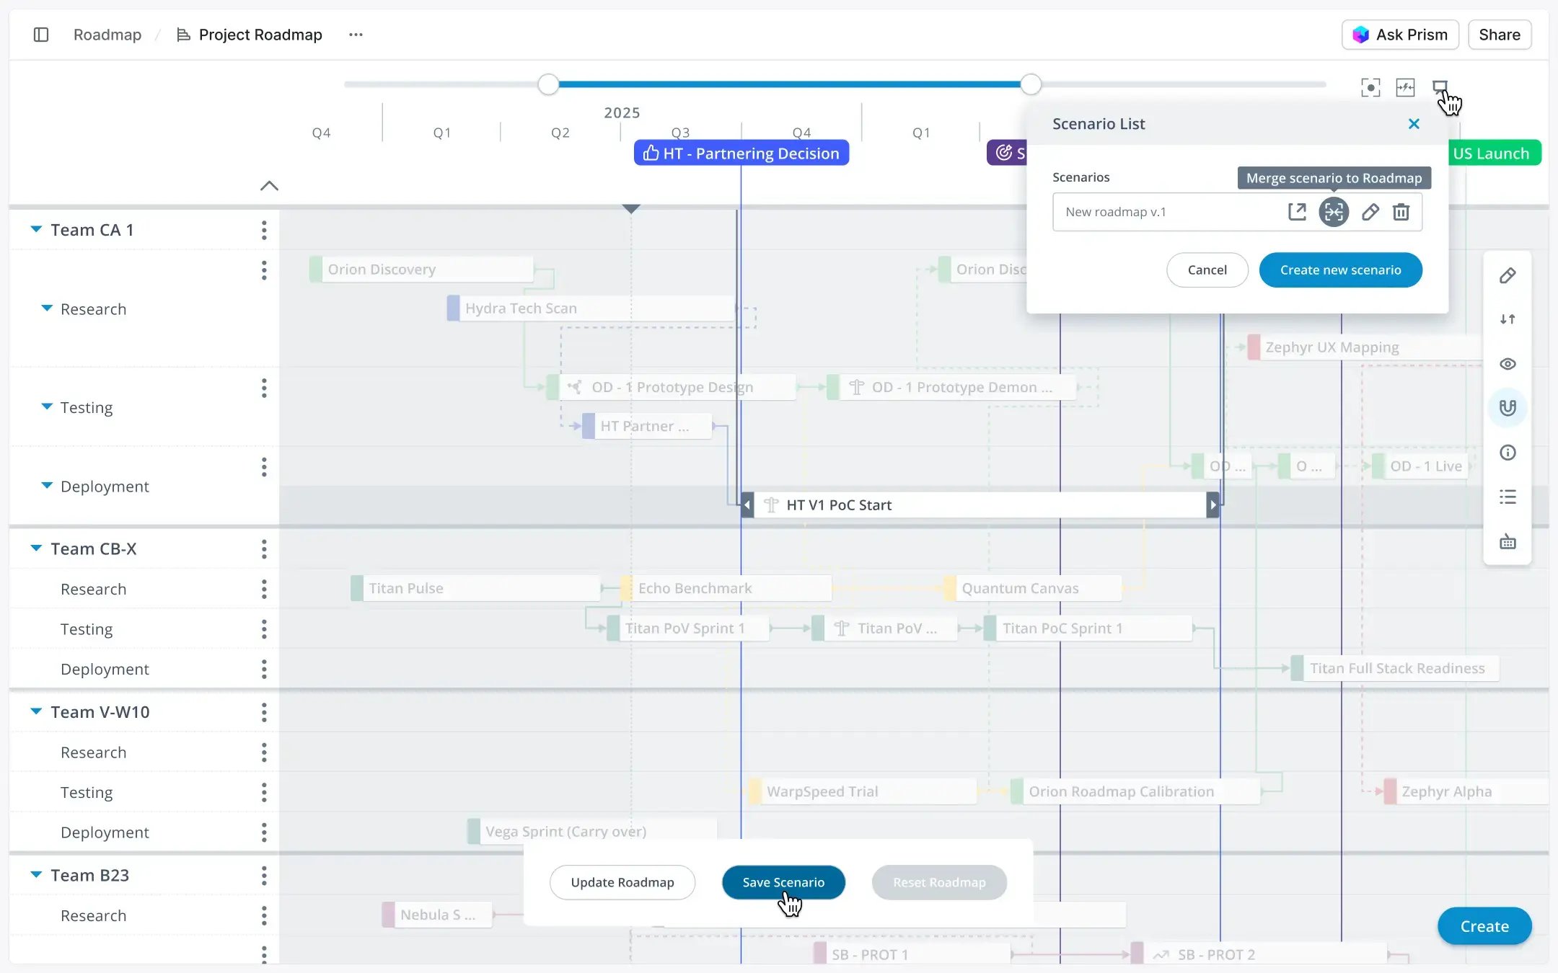Toggle the magnet snapping tool
The width and height of the screenshot is (1558, 973).
point(1508,407)
